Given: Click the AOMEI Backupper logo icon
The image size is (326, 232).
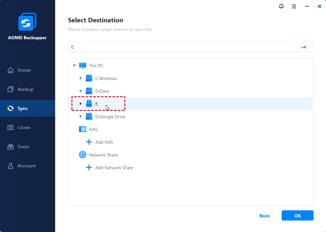Looking at the screenshot, I should 27,23.
